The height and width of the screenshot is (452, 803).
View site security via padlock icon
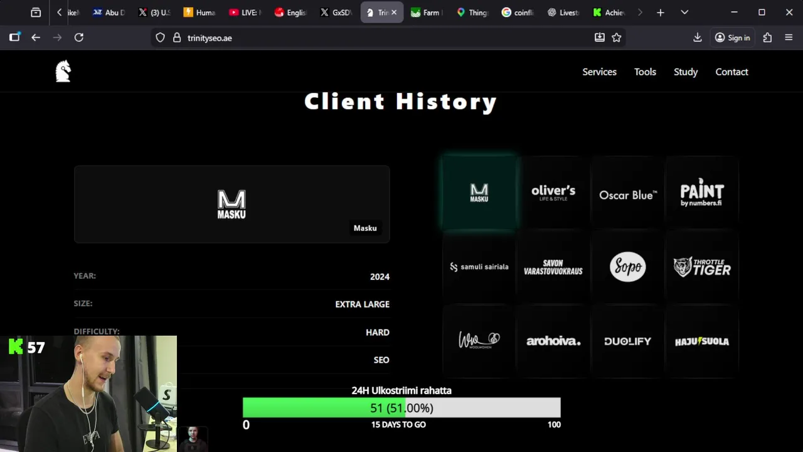tap(177, 38)
